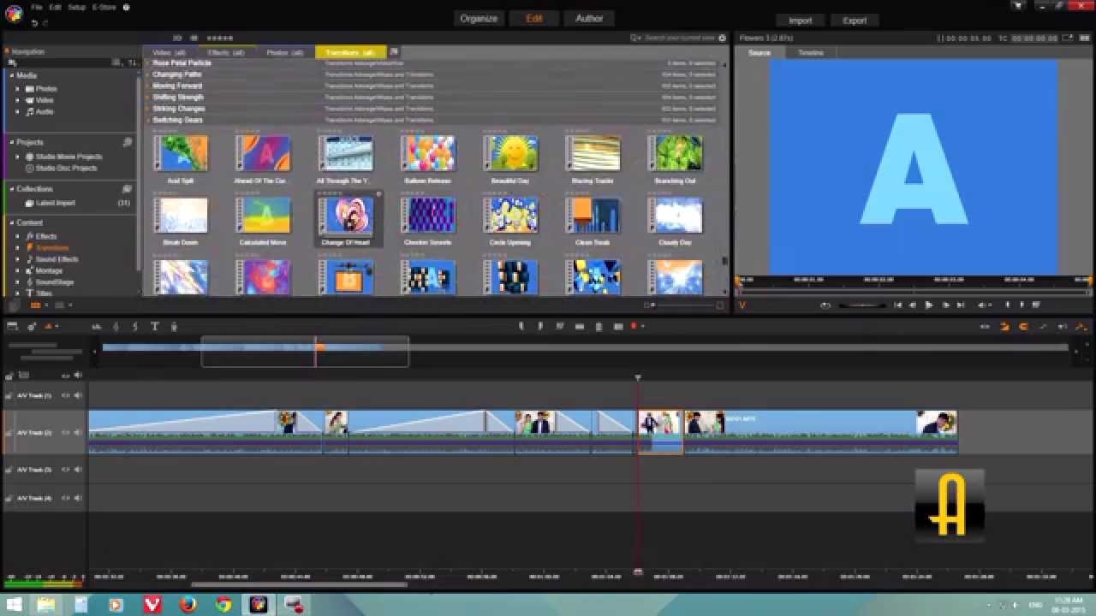This screenshot has height=616, width=1096.
Task: Toggle A/V Track (2) video visibility
Action: tap(66, 432)
